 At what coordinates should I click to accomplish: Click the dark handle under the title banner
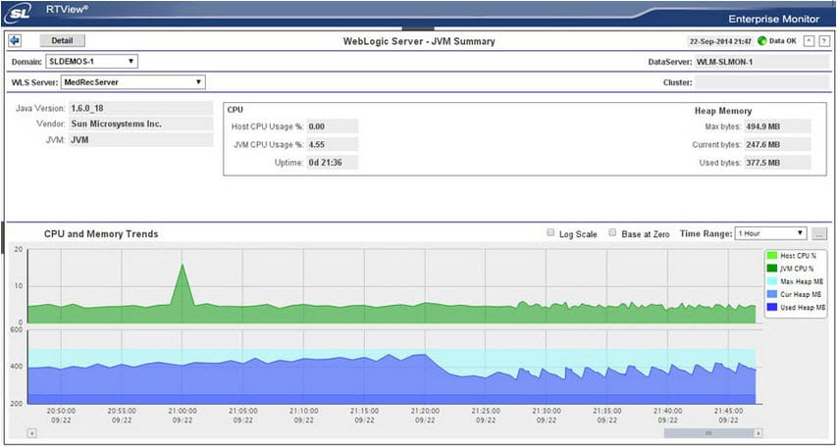click(418, 28)
